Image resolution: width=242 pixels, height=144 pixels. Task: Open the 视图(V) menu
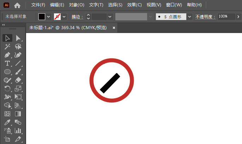click(x=154, y=5)
